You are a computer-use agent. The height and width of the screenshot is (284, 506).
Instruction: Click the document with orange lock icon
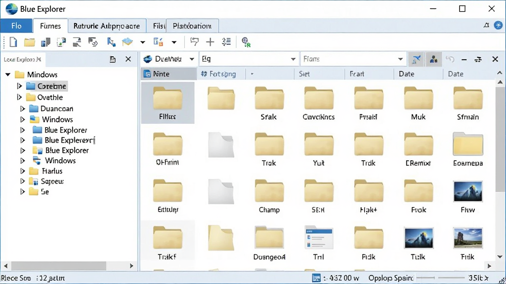point(158,42)
